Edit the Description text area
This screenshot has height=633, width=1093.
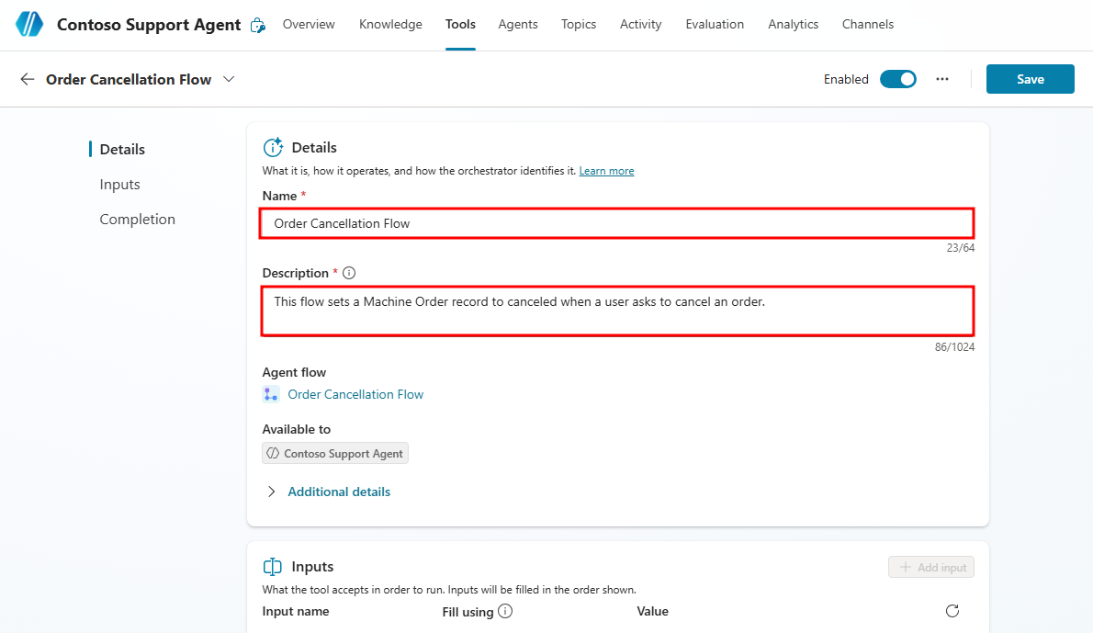tap(617, 311)
